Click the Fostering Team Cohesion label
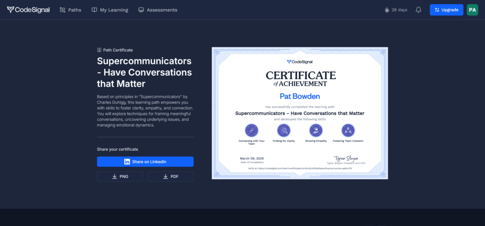The image size is (485, 226). pyautogui.click(x=348, y=141)
